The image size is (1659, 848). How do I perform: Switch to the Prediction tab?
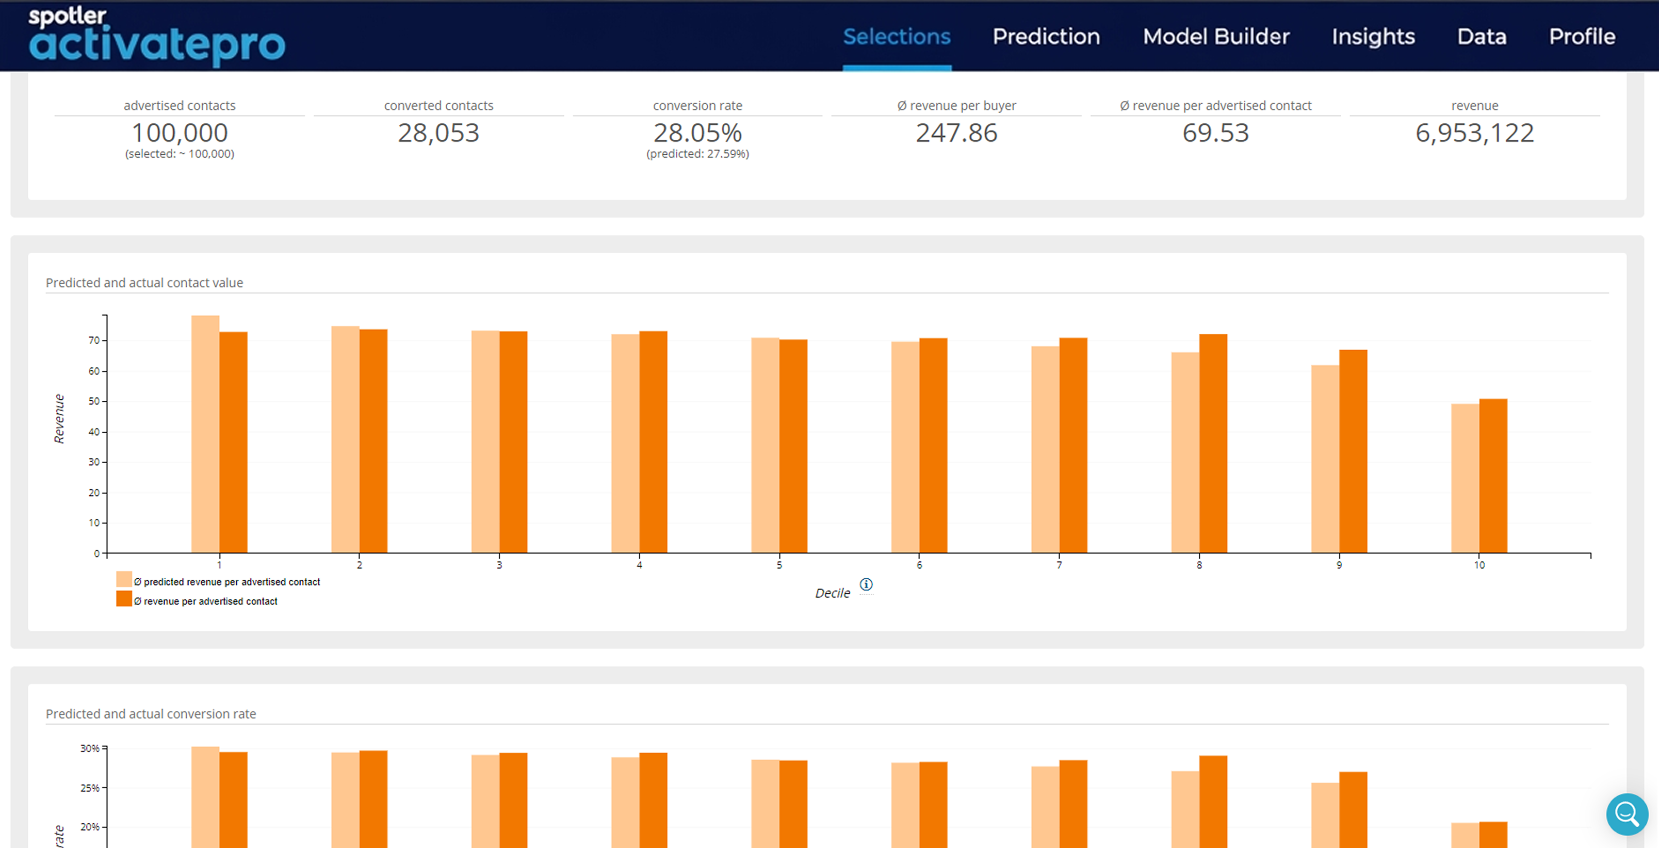point(1046,37)
